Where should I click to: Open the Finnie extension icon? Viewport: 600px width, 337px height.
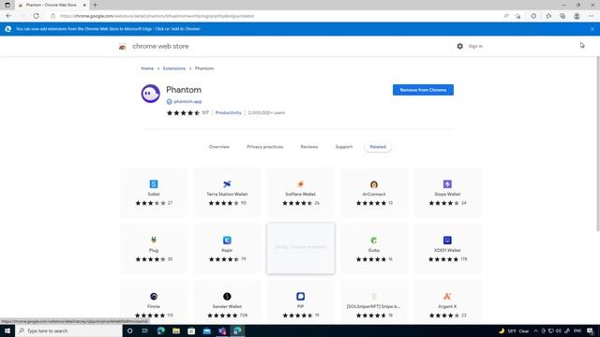click(154, 296)
